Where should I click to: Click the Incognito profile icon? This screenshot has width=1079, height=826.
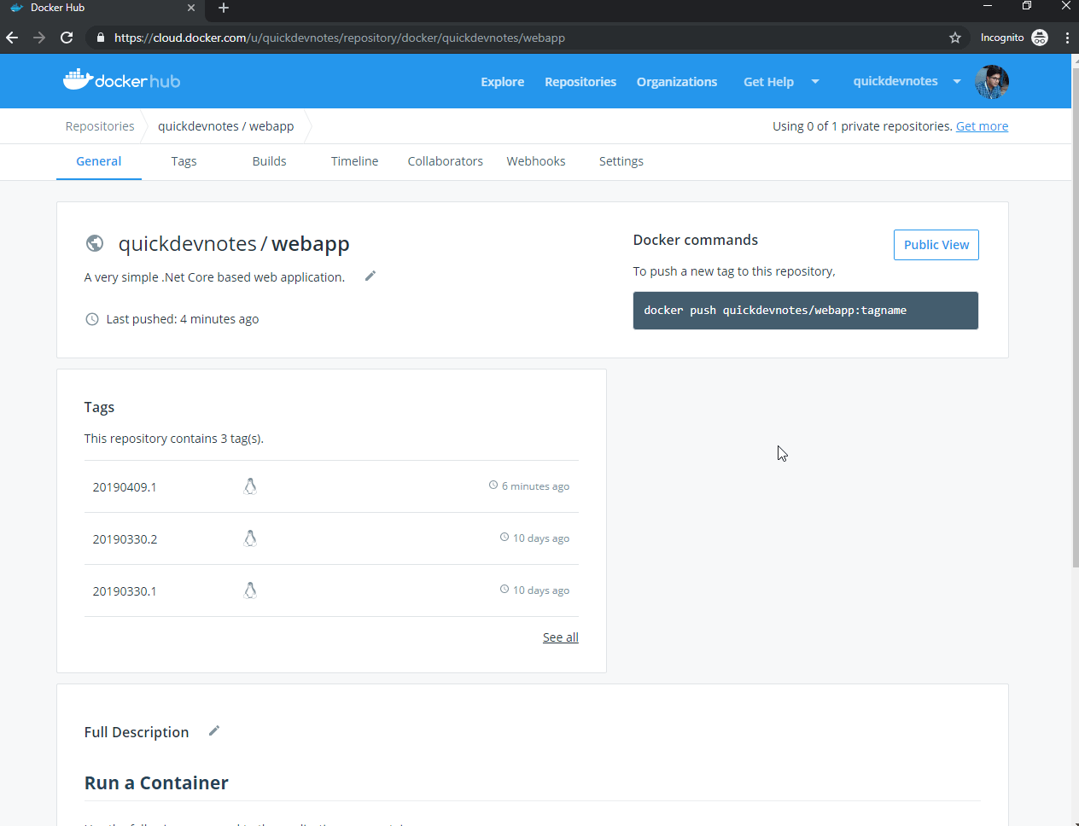tap(1040, 38)
